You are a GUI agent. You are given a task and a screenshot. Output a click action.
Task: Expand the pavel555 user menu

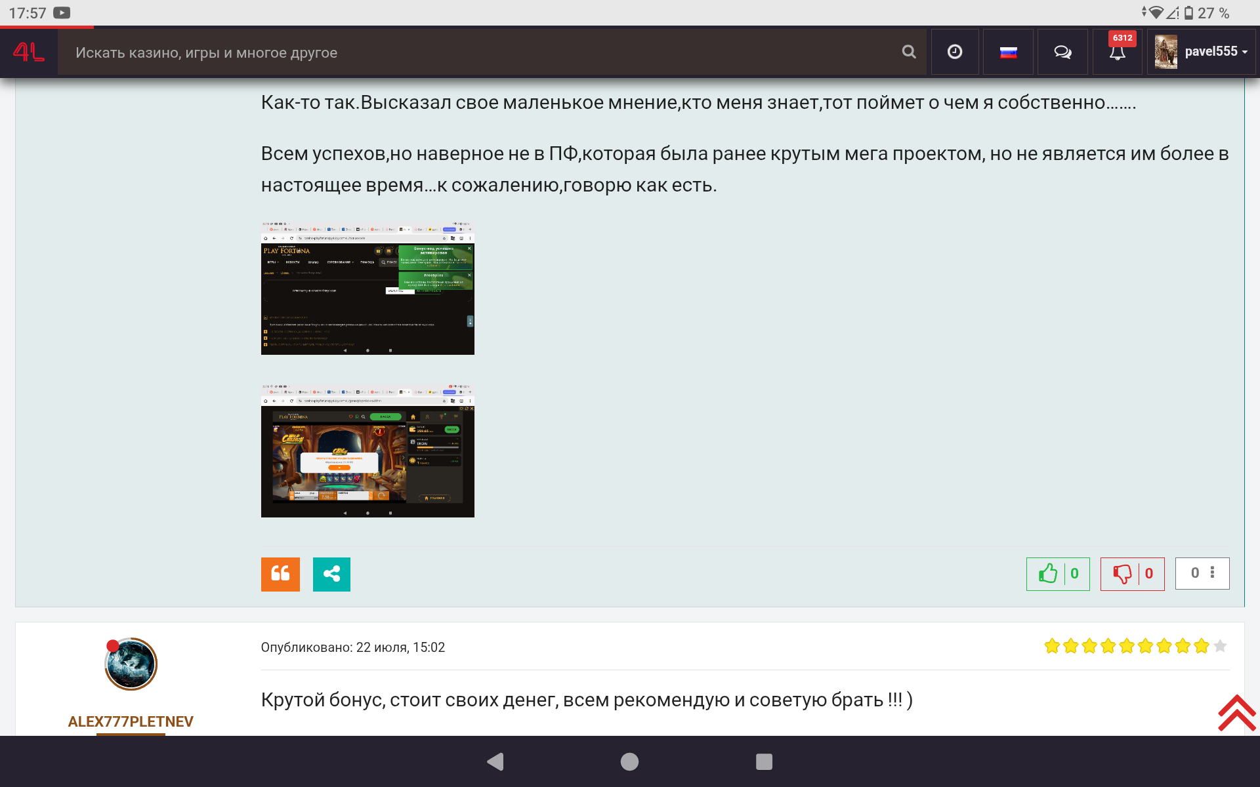coord(1202,52)
